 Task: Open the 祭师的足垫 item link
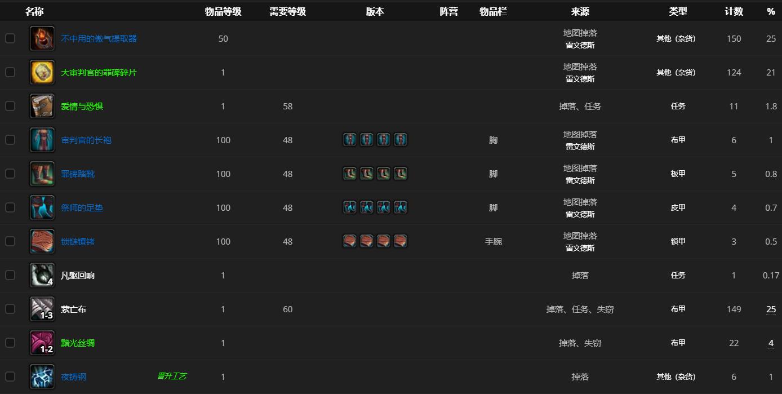82,207
